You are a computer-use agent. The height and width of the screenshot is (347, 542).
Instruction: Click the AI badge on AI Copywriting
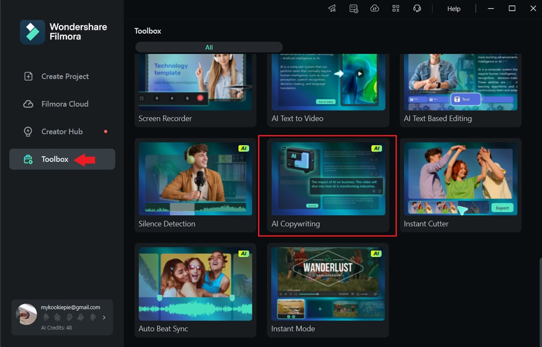tap(377, 148)
